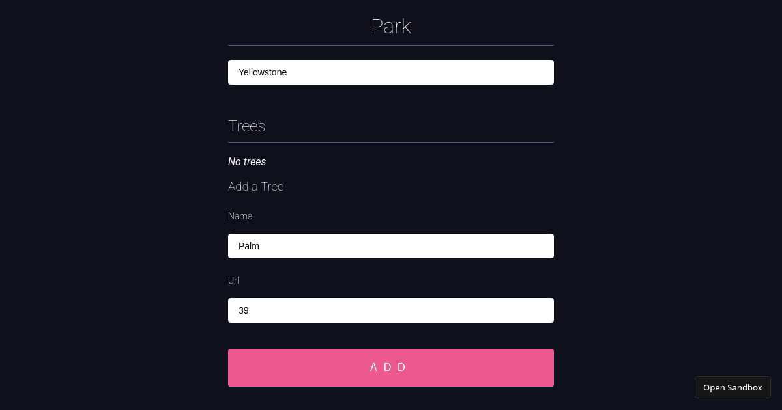
Task: Click the Park heading
Action: click(390, 26)
